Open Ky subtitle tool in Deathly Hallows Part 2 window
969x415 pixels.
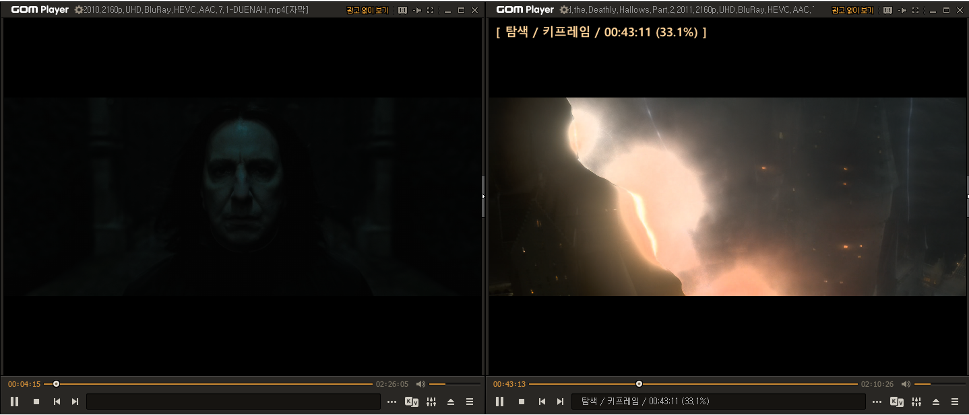point(897,402)
